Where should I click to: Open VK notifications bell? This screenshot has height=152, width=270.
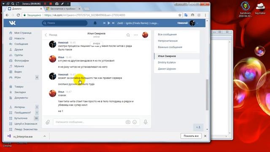(x=95, y=23)
